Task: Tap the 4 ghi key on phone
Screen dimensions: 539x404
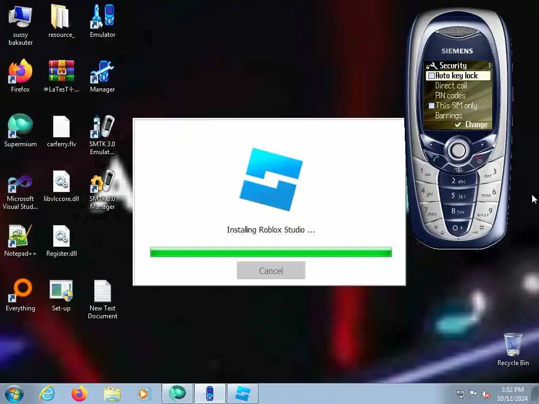Action: click(x=426, y=191)
